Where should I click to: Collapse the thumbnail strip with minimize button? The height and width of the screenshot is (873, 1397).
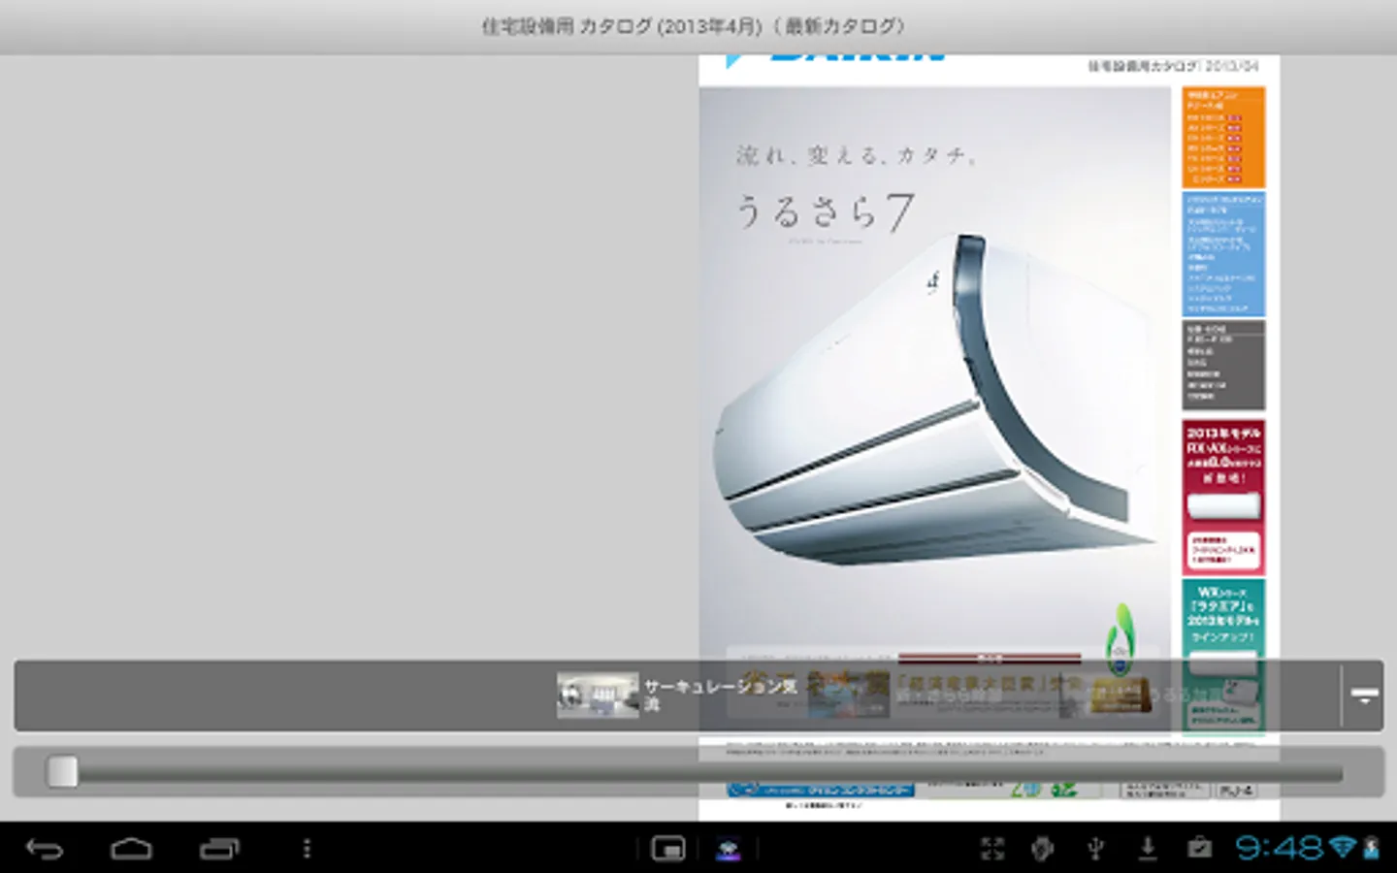pyautogui.click(x=1364, y=695)
